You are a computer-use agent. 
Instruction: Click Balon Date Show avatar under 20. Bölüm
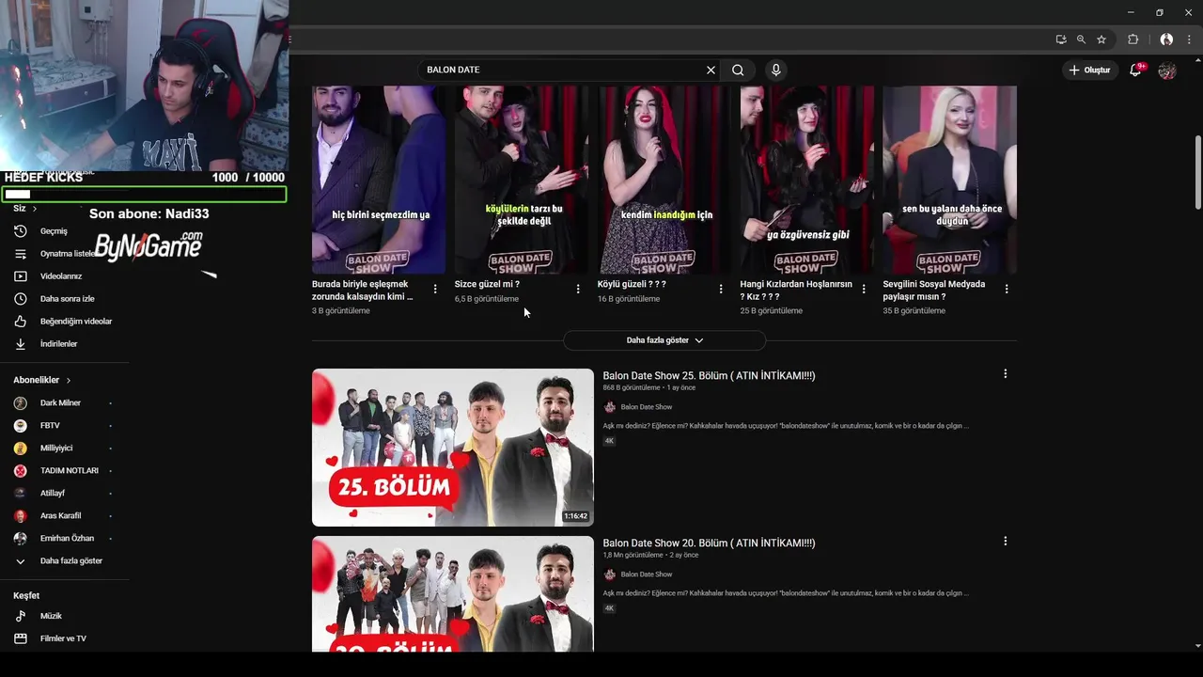pyautogui.click(x=609, y=575)
